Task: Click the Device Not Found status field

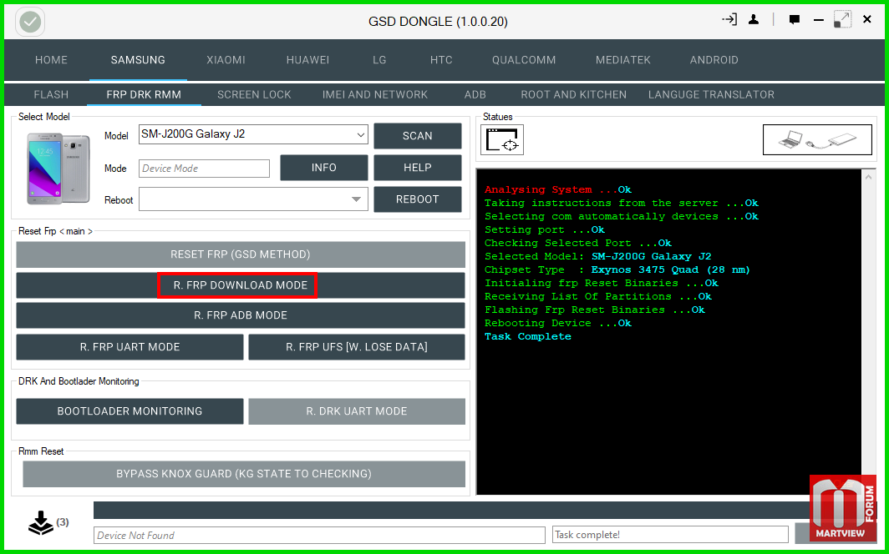Action: 319,535
